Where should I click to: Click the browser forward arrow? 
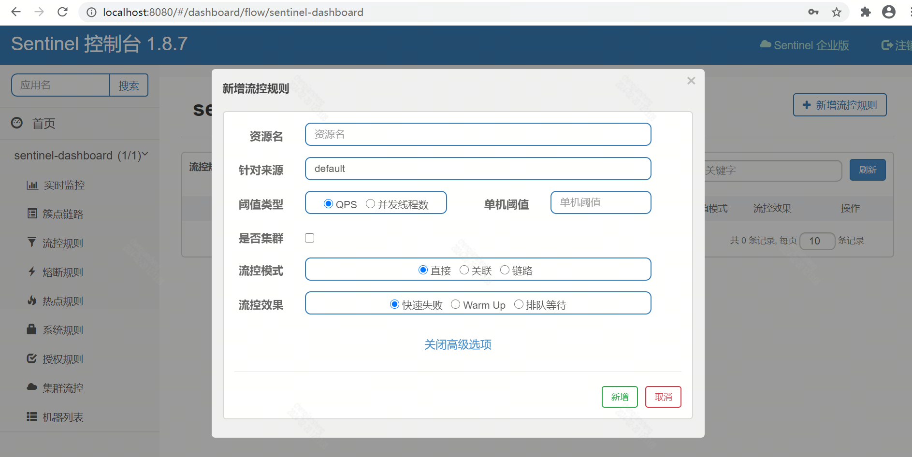click(x=39, y=12)
